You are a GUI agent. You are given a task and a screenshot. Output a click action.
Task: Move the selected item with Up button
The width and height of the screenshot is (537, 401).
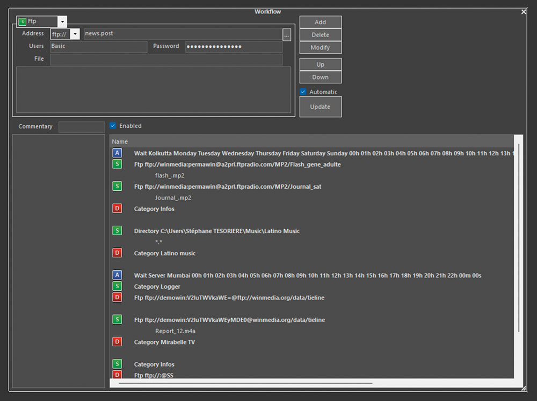click(x=320, y=65)
